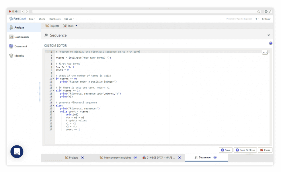Open the chat support widget

pyautogui.click(x=17, y=152)
